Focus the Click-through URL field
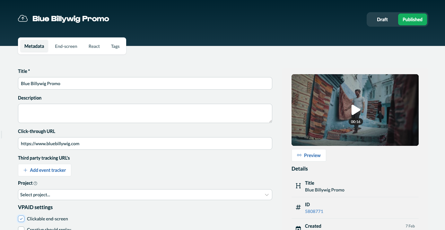445x230 pixels. pos(145,144)
